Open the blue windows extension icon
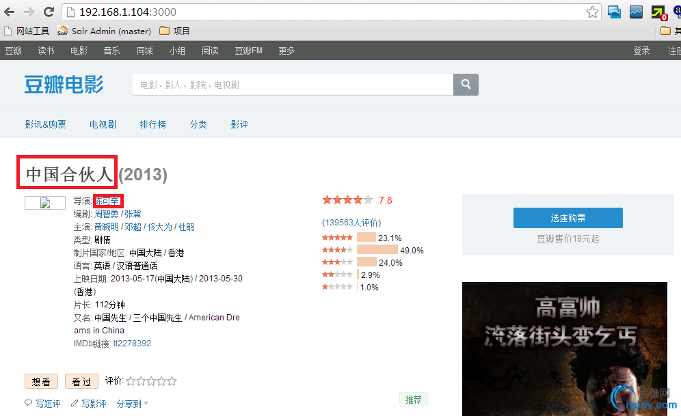Image resolution: width=681 pixels, height=416 pixels. [x=614, y=12]
